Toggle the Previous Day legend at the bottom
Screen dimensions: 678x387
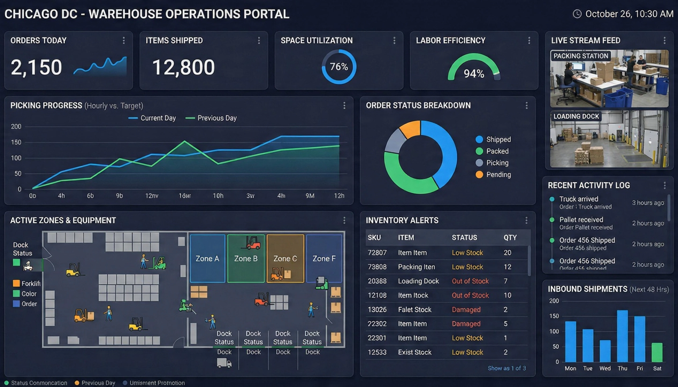(95, 383)
